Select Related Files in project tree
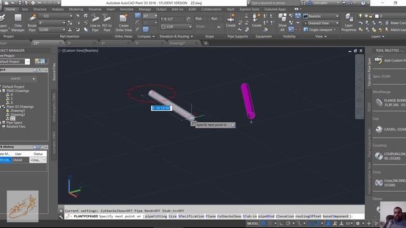406x228 pixels. tap(15, 127)
